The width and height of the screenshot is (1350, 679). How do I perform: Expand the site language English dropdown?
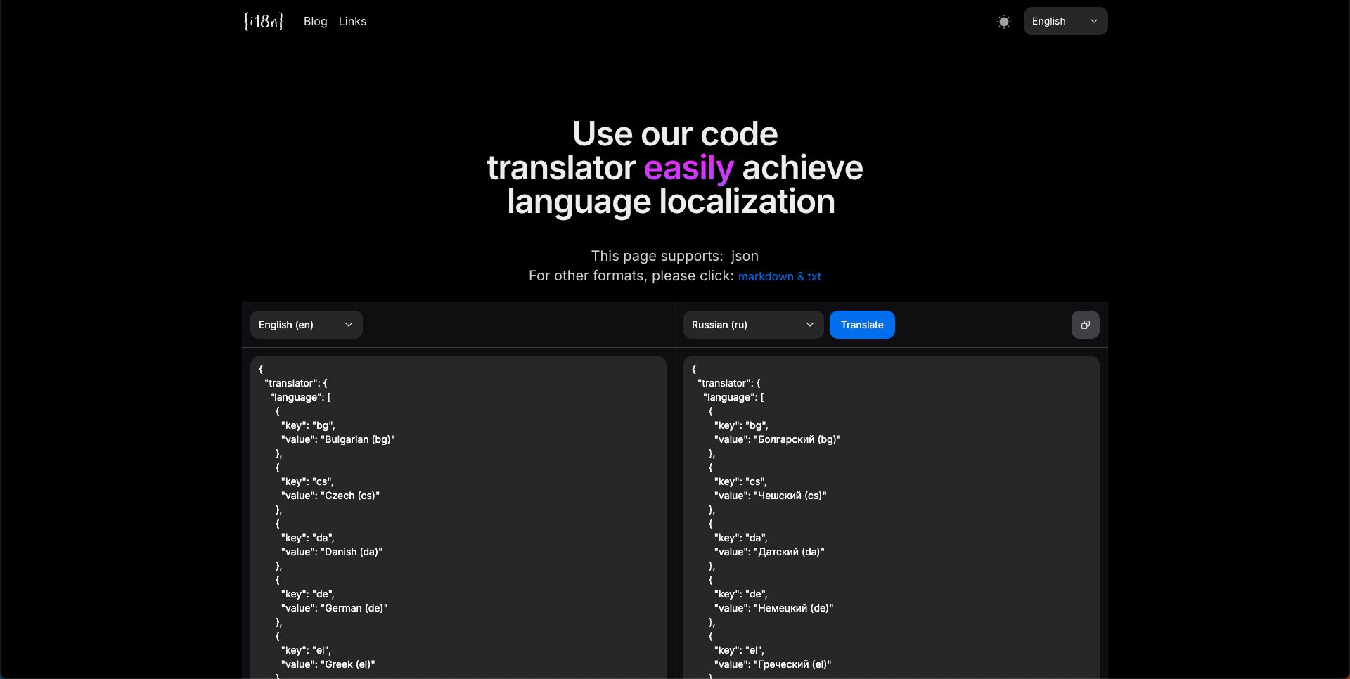coord(1065,21)
